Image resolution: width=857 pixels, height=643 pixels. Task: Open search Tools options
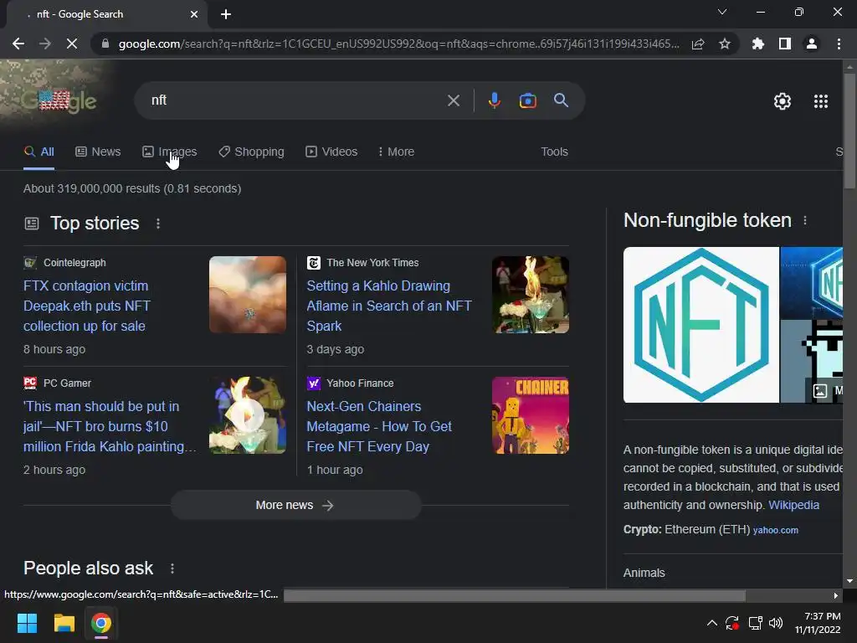coord(554,152)
